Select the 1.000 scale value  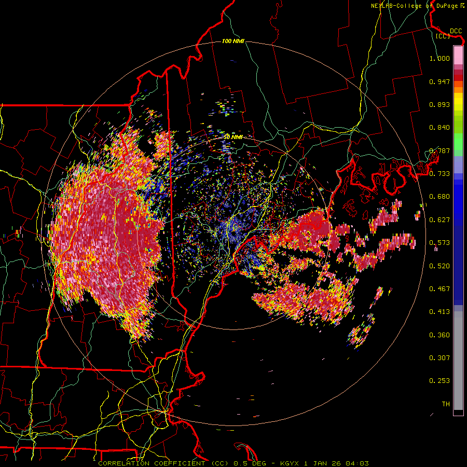coord(439,58)
